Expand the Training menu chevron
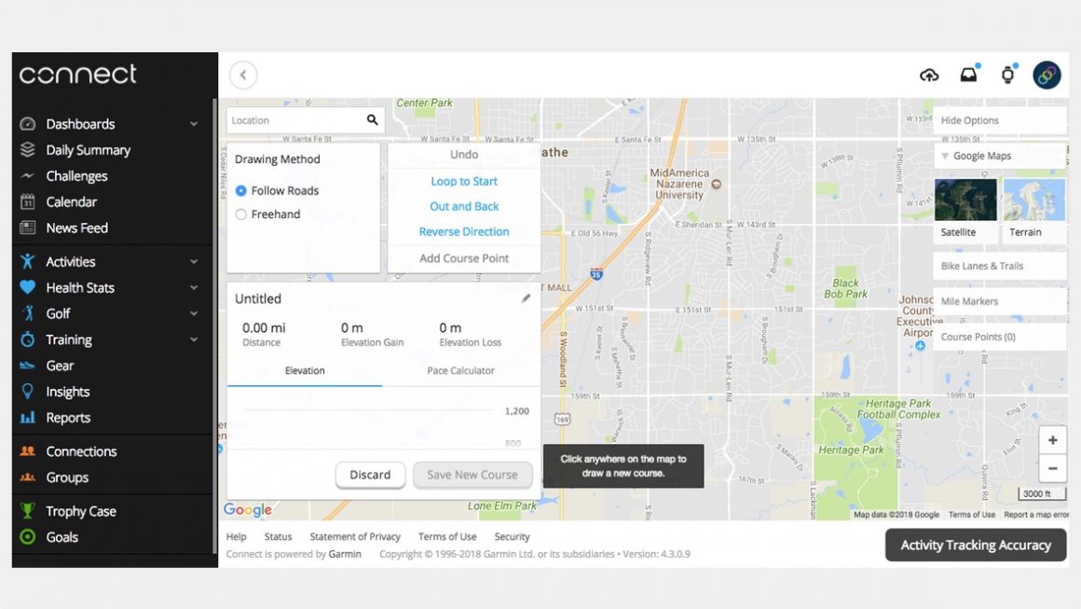 [x=195, y=339]
